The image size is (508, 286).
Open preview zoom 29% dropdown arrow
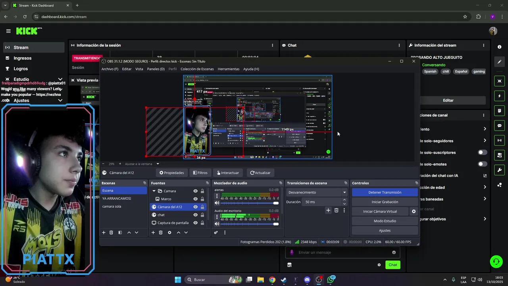coord(158,164)
